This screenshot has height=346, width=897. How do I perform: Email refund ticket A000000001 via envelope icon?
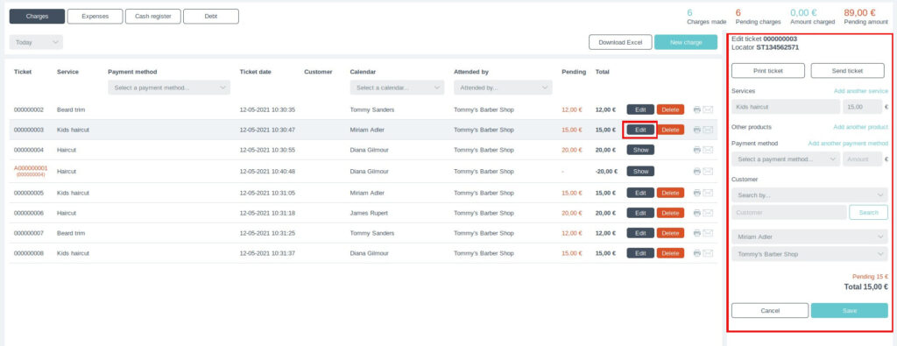click(708, 171)
